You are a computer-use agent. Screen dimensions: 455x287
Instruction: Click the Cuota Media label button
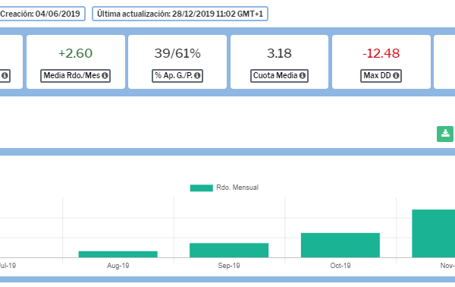279,76
